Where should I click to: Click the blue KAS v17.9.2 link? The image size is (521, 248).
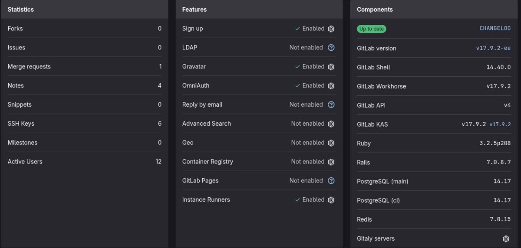pos(500,124)
